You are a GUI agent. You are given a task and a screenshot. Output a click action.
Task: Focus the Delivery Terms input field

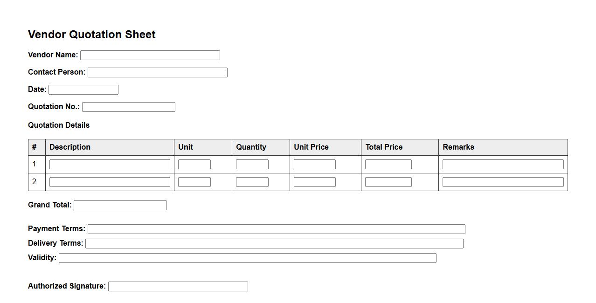click(x=274, y=243)
